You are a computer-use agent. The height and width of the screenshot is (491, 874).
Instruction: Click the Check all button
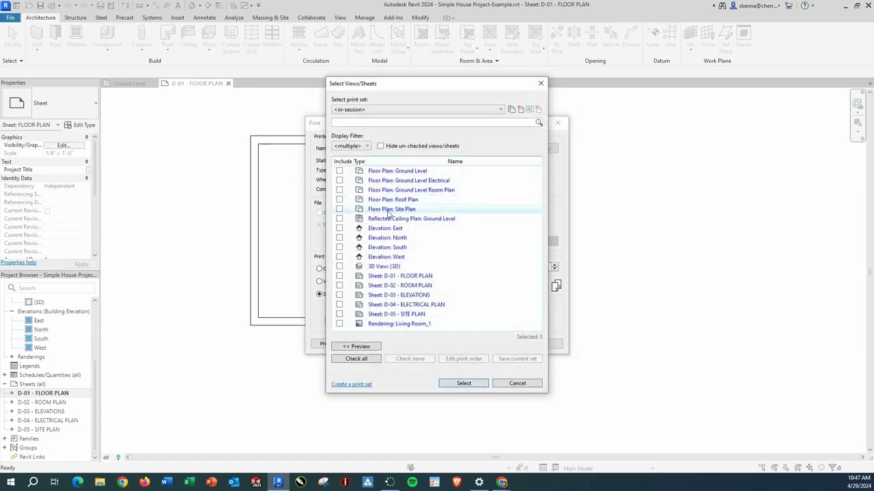pos(356,359)
